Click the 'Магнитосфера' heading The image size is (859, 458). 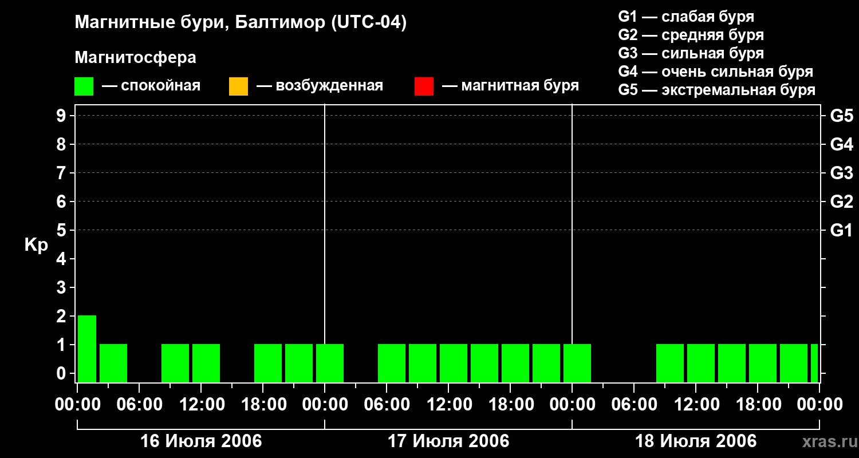point(135,58)
